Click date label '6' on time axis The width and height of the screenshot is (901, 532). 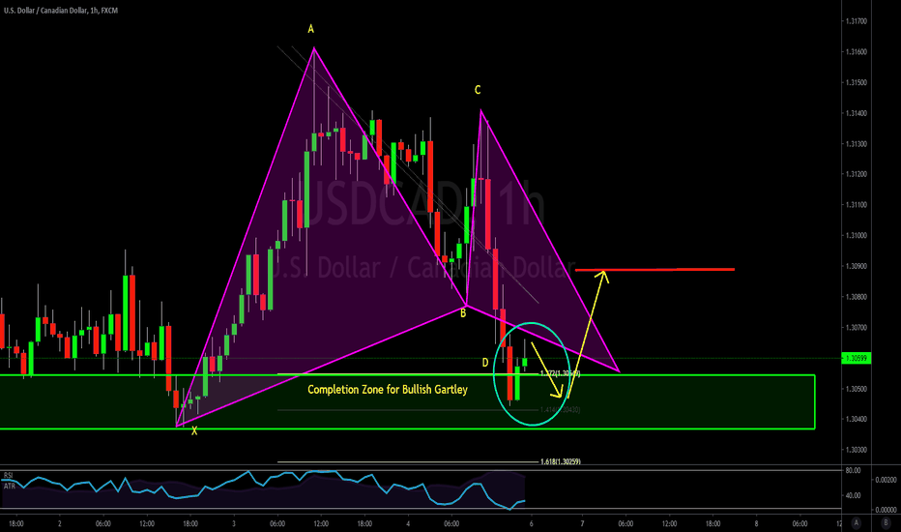pos(531,523)
